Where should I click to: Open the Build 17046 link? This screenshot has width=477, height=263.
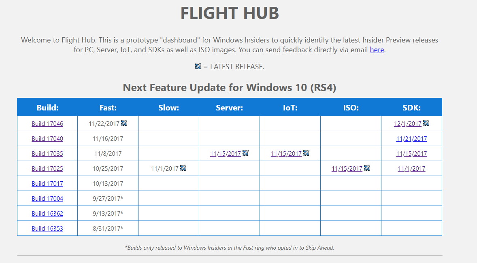[x=47, y=124]
